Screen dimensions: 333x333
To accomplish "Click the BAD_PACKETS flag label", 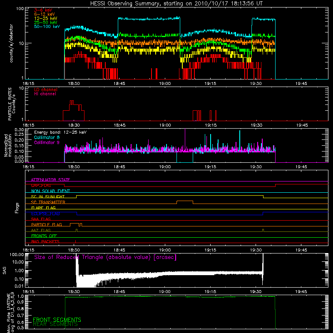I will (x=45, y=241).
